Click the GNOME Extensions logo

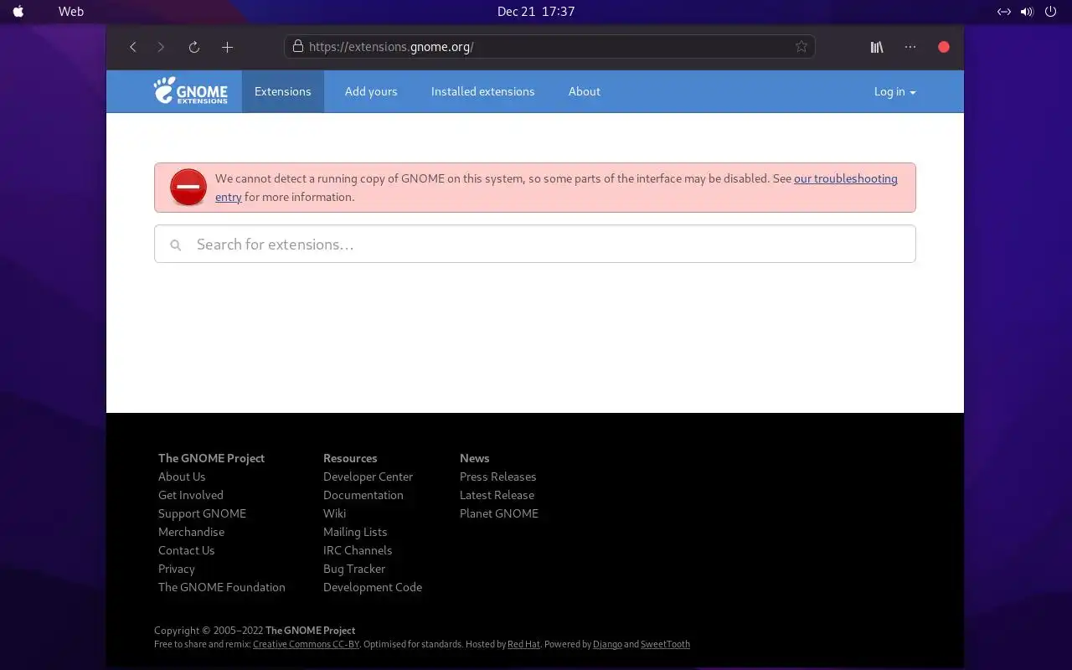pyautogui.click(x=190, y=90)
